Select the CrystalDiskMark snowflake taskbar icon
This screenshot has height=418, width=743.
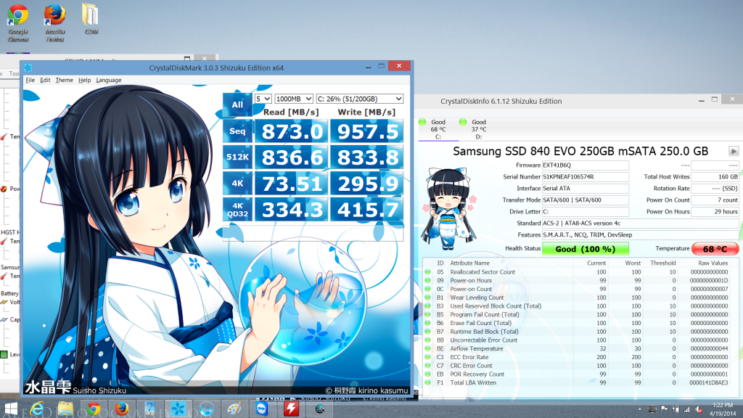[x=178, y=409]
